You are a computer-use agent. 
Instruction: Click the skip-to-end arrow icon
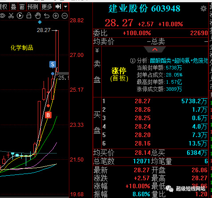pos(58,7)
